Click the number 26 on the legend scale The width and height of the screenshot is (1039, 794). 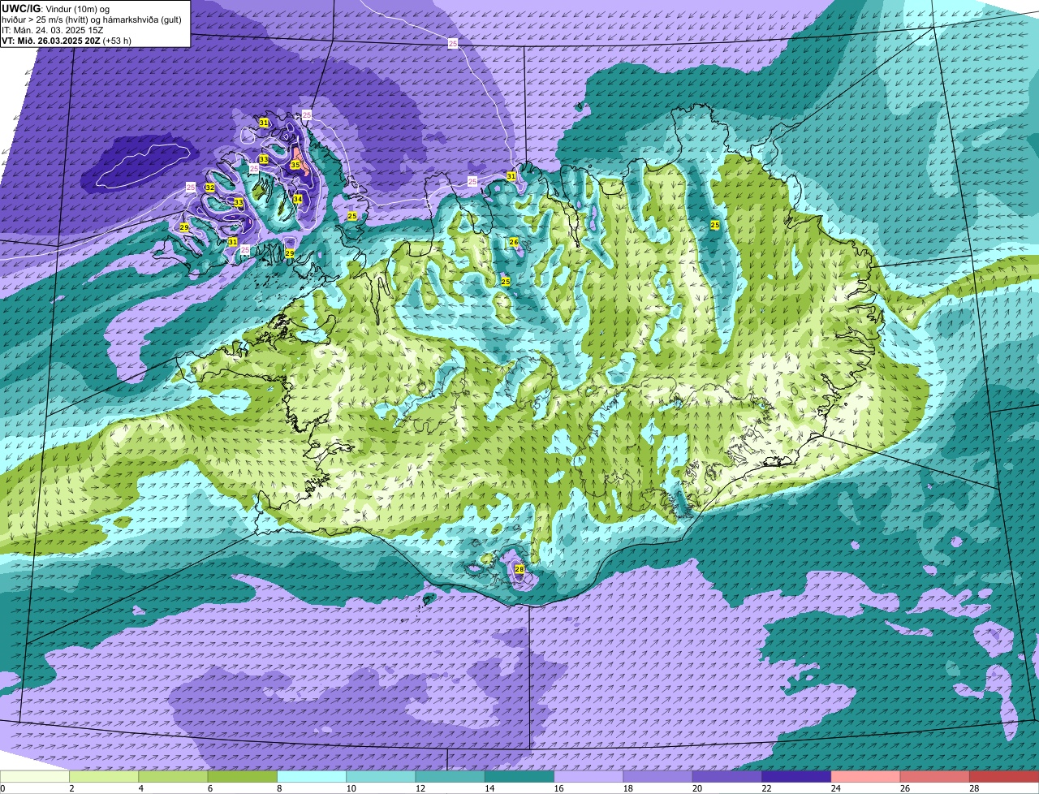coord(904,788)
